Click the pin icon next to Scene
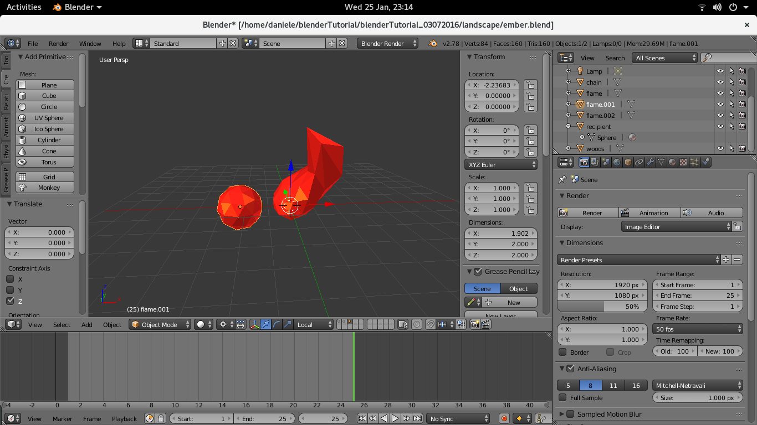Screen dimensions: 757x425 [562, 179]
